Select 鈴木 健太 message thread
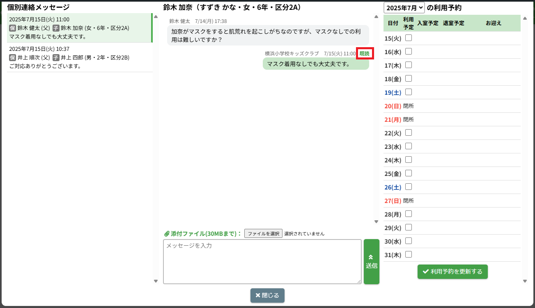 click(x=80, y=28)
